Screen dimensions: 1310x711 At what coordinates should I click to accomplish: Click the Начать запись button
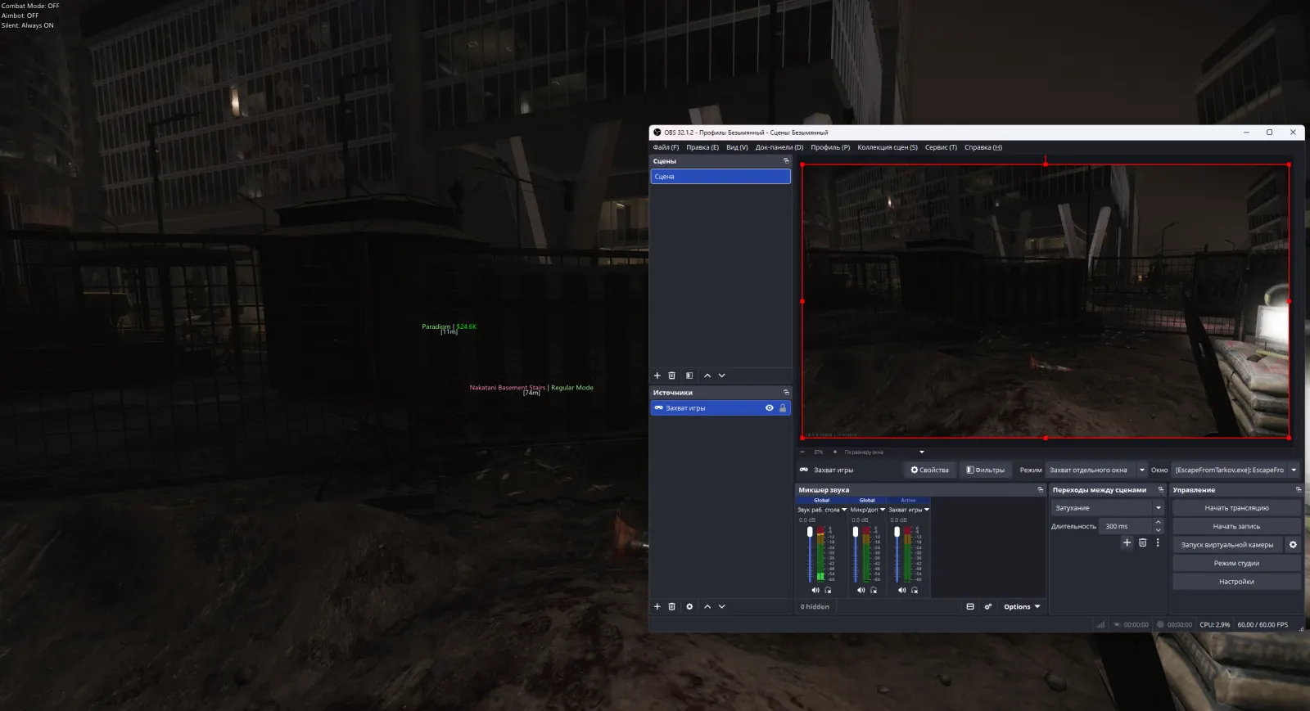point(1236,527)
